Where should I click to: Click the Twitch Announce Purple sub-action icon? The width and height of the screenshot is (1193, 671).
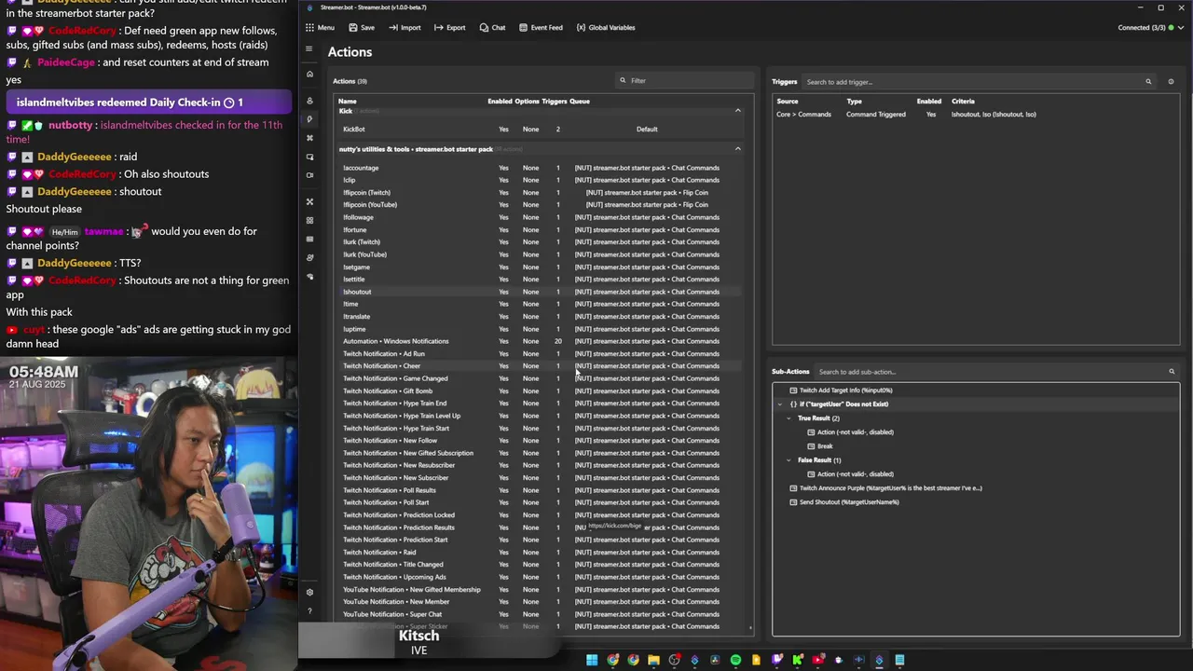pyautogui.click(x=793, y=488)
